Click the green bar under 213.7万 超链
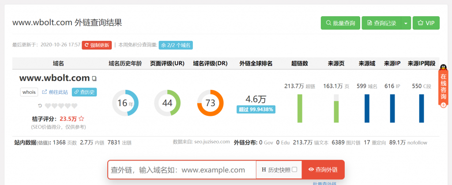The height and width of the screenshot is (185, 452). [x=300, y=108]
